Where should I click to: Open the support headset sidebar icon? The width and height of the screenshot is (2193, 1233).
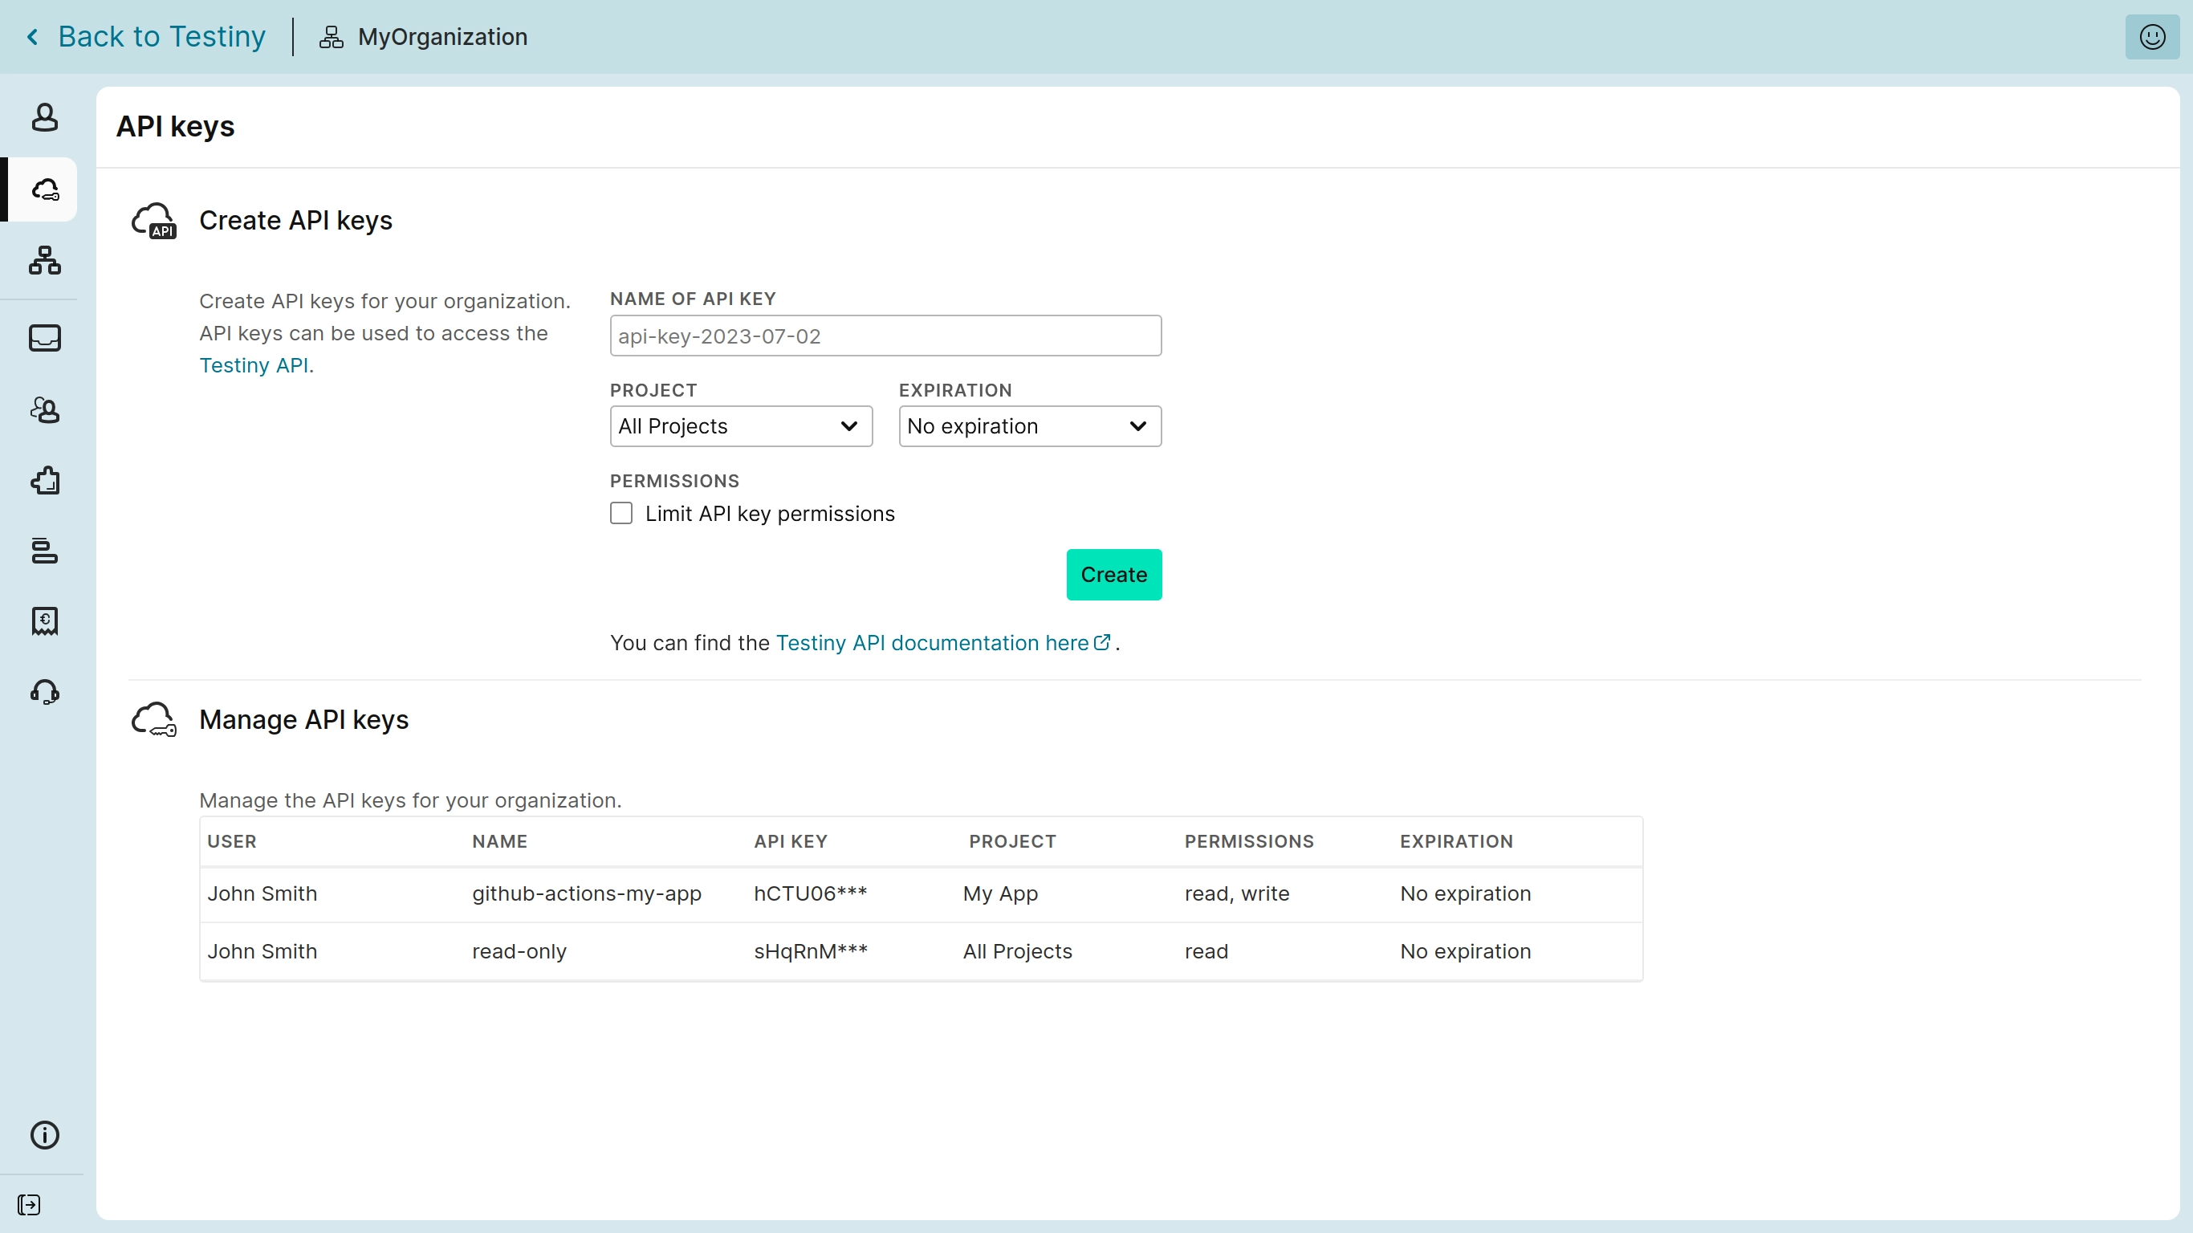(44, 691)
